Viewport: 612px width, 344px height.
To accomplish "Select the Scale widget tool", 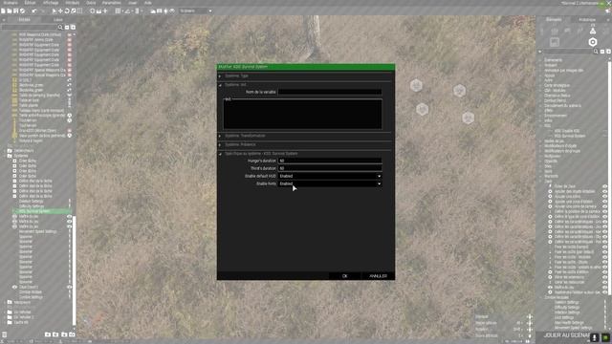I will (73, 11).
